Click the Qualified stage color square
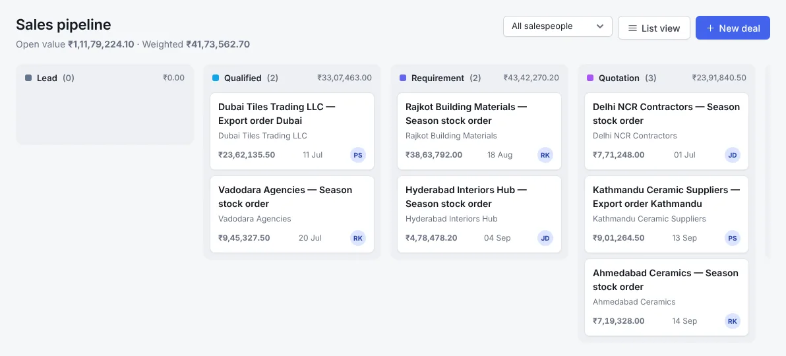The height and width of the screenshot is (356, 786). coord(216,78)
